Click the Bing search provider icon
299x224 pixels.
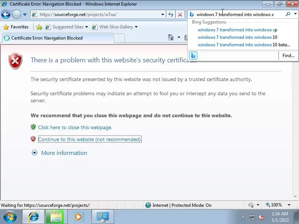[192, 14]
